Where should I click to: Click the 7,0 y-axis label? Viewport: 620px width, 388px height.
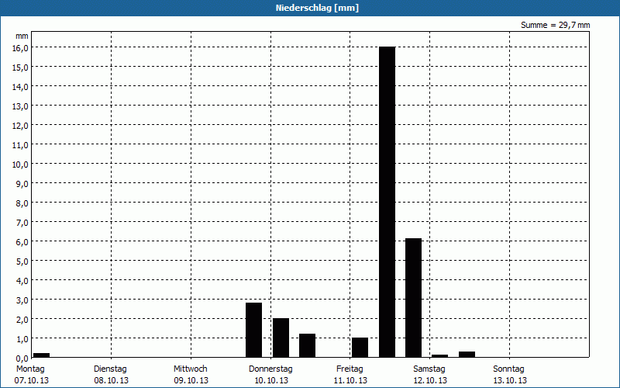click(22, 223)
